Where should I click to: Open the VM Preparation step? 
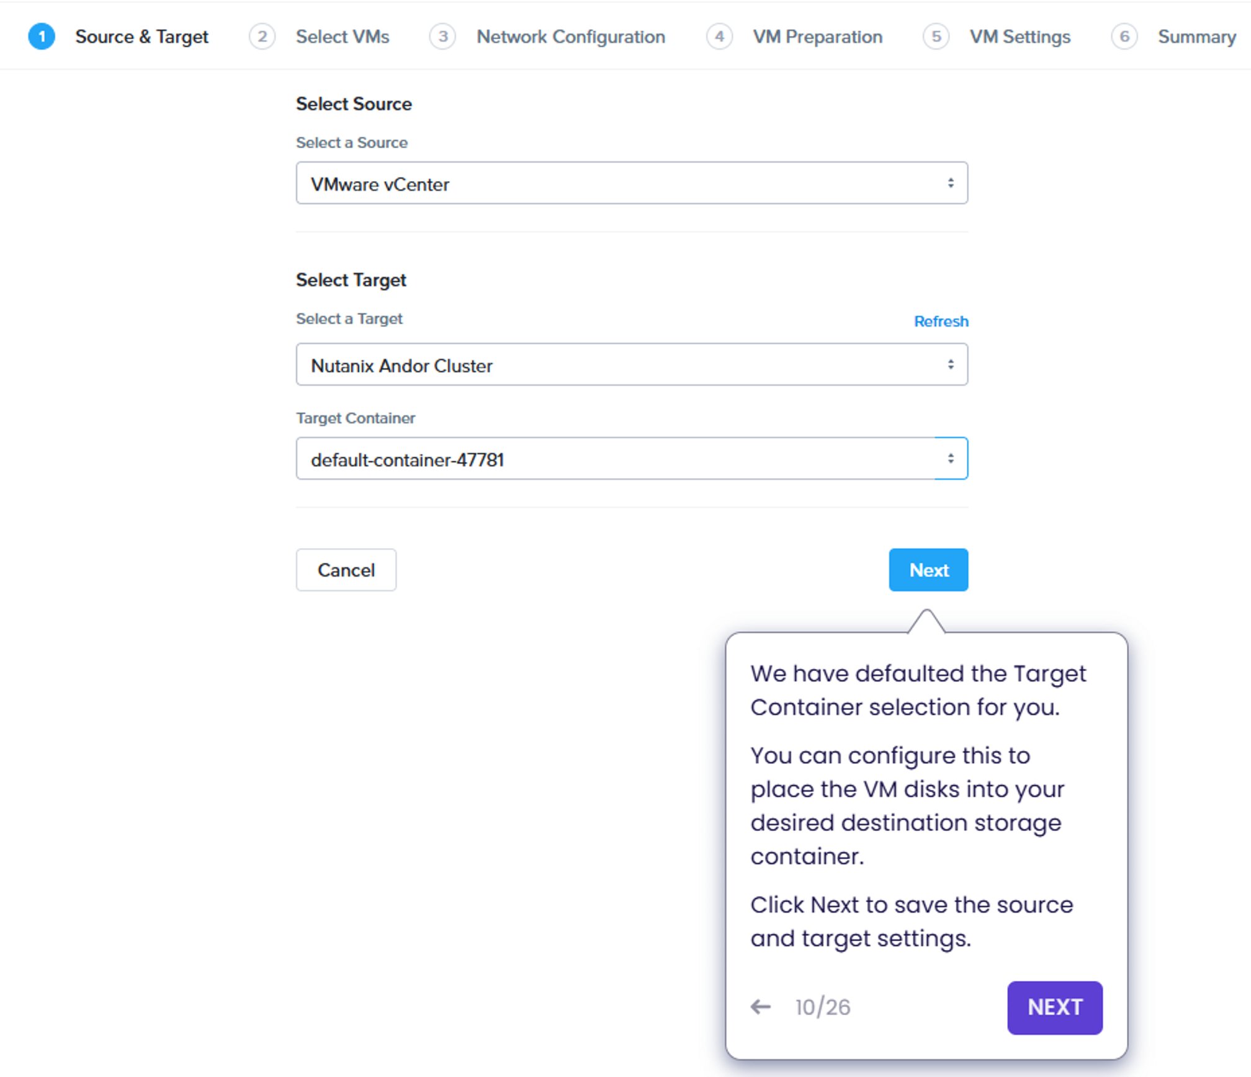tap(817, 37)
